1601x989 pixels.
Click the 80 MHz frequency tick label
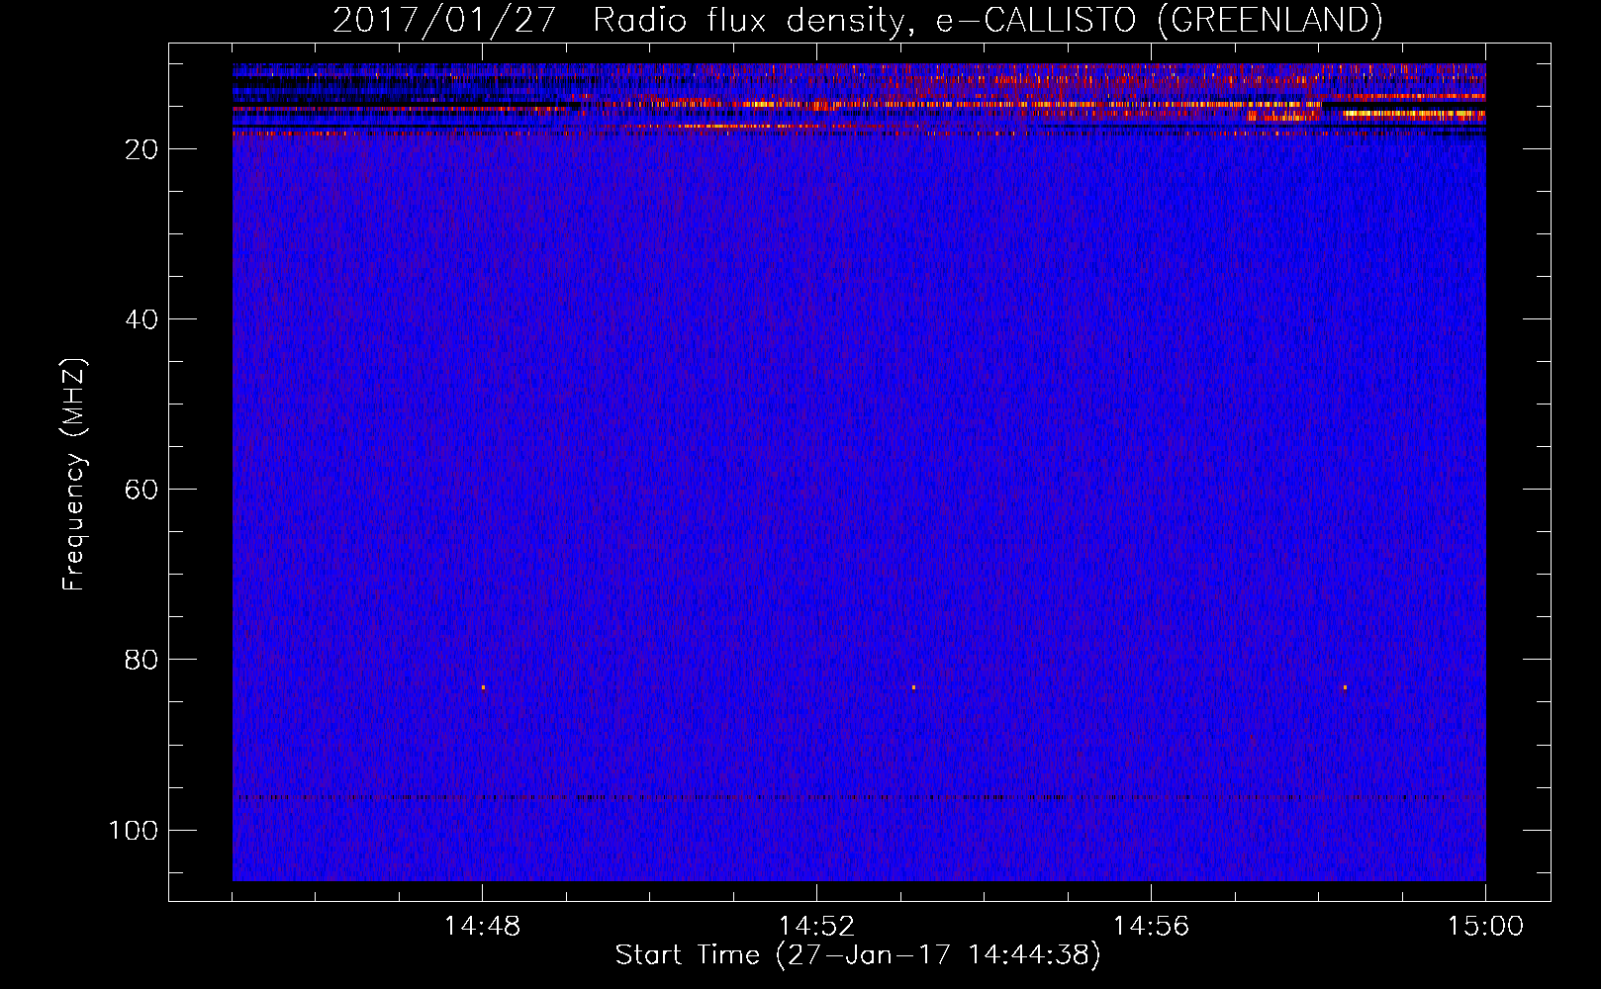tap(141, 660)
